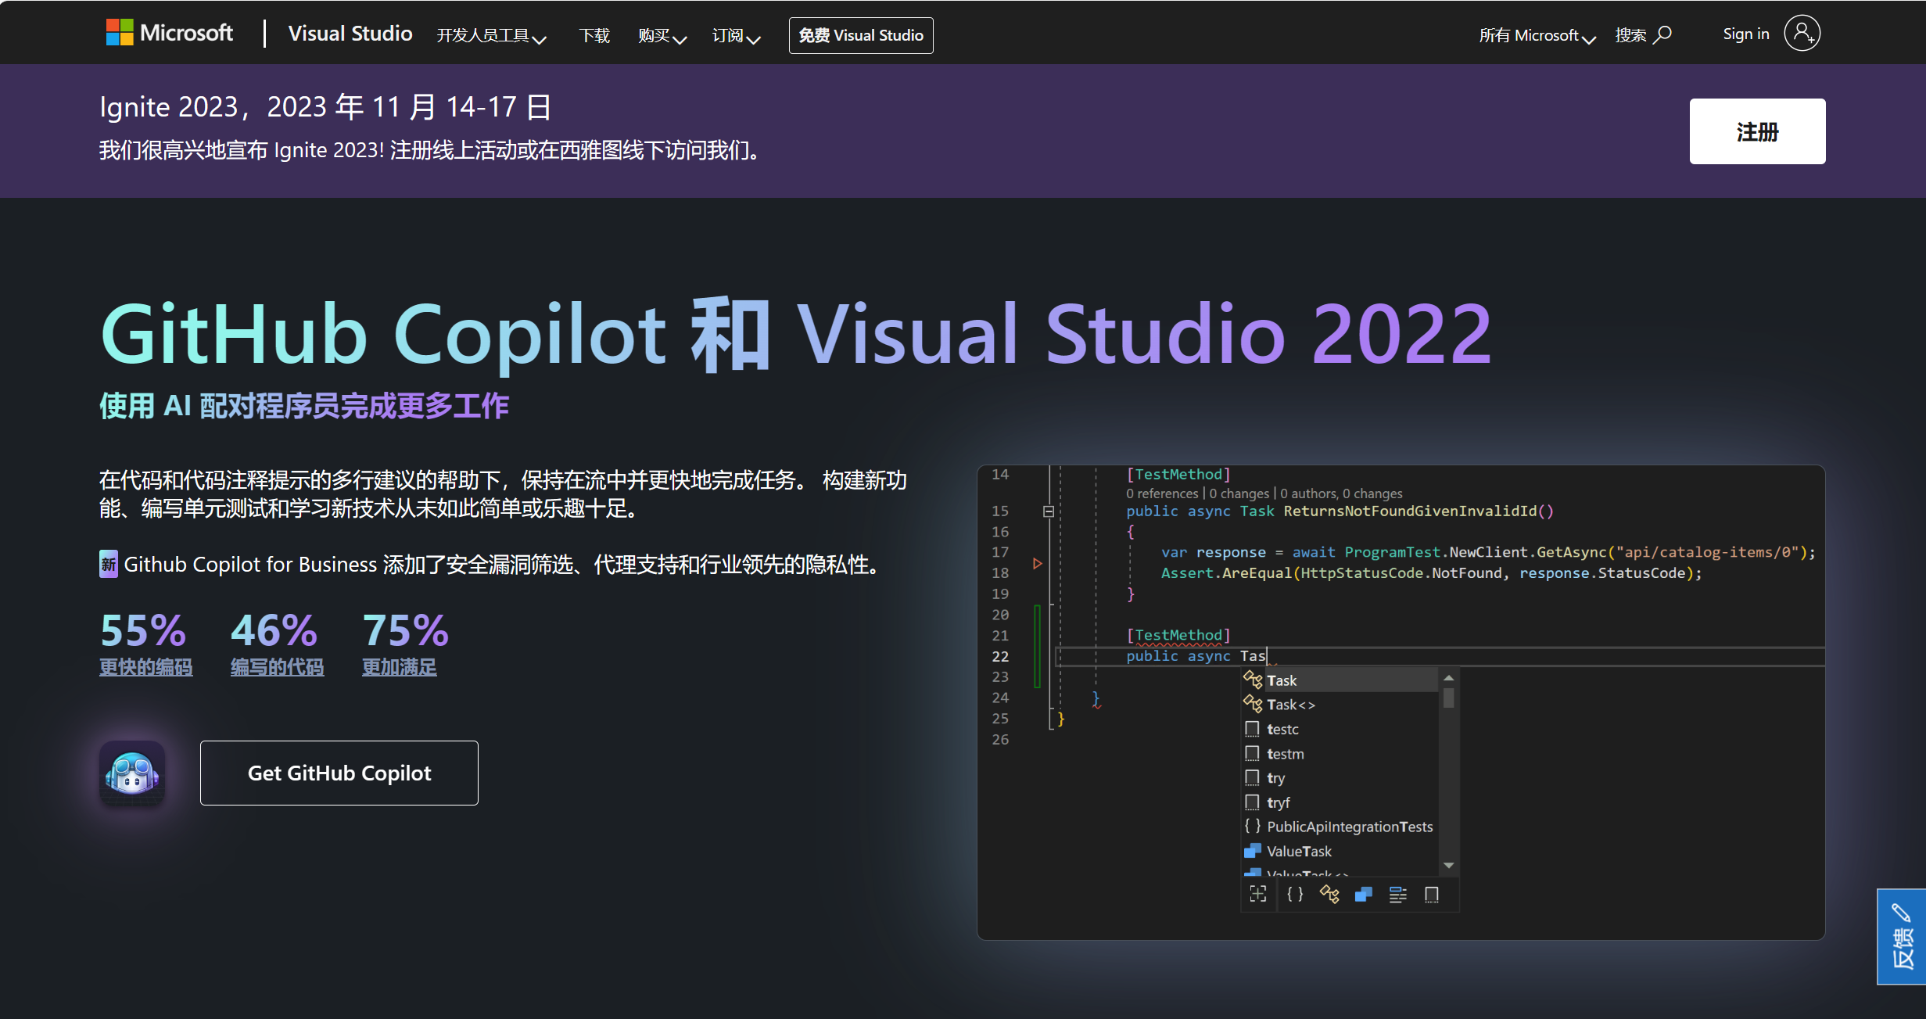This screenshot has height=1019, width=1926.
Task: Click the Get GitHub Copilot button
Action: tap(339, 773)
